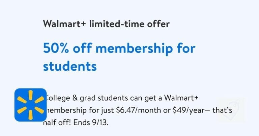Click the "Walmart+ limited-time offer" heading
This screenshot has width=259, height=136.
(x=106, y=24)
